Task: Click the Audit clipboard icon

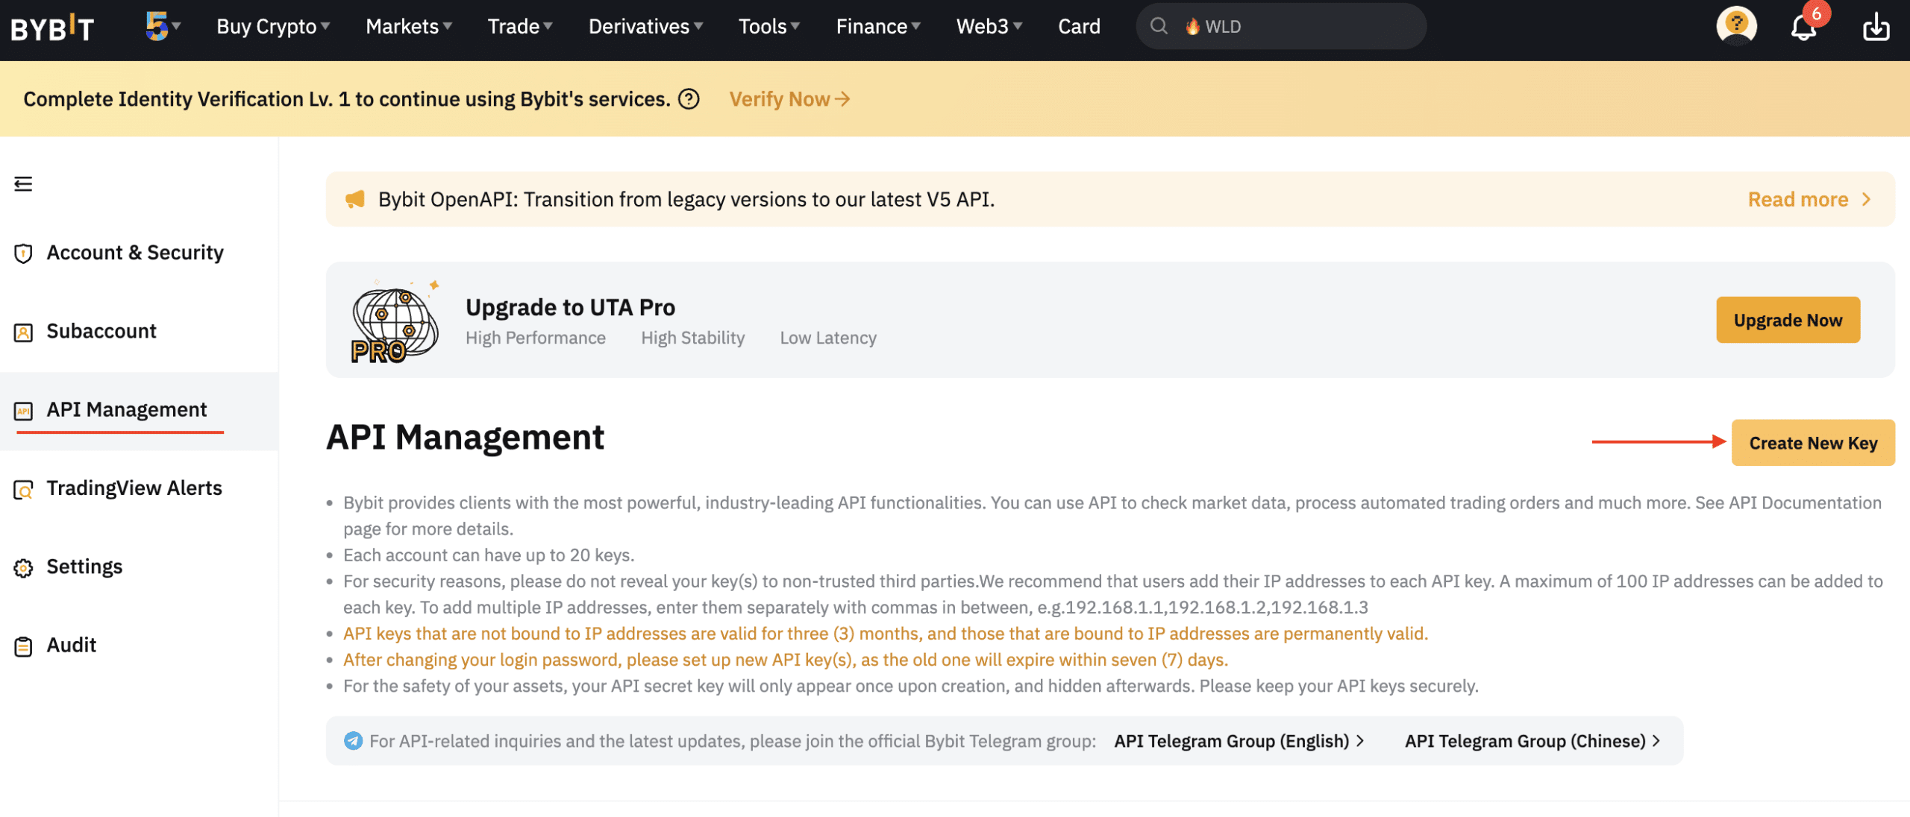Action: (x=23, y=646)
